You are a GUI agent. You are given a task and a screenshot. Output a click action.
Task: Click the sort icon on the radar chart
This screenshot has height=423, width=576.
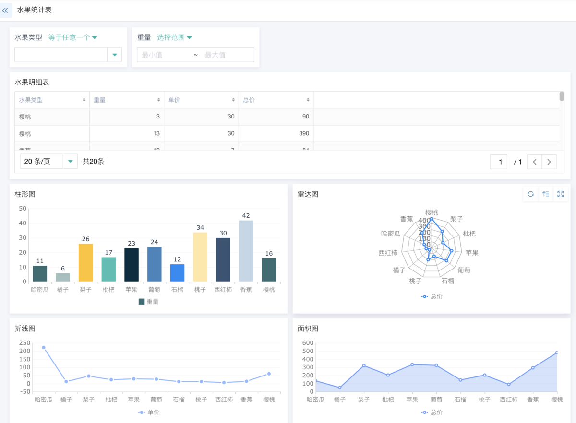[546, 194]
